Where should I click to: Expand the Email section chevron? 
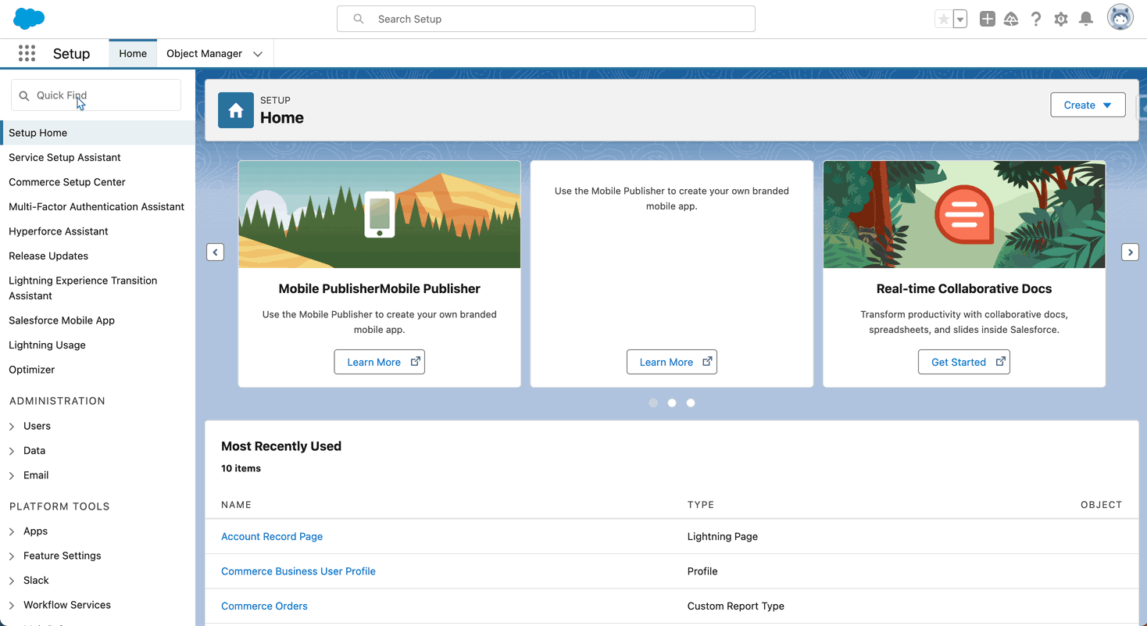pos(12,476)
